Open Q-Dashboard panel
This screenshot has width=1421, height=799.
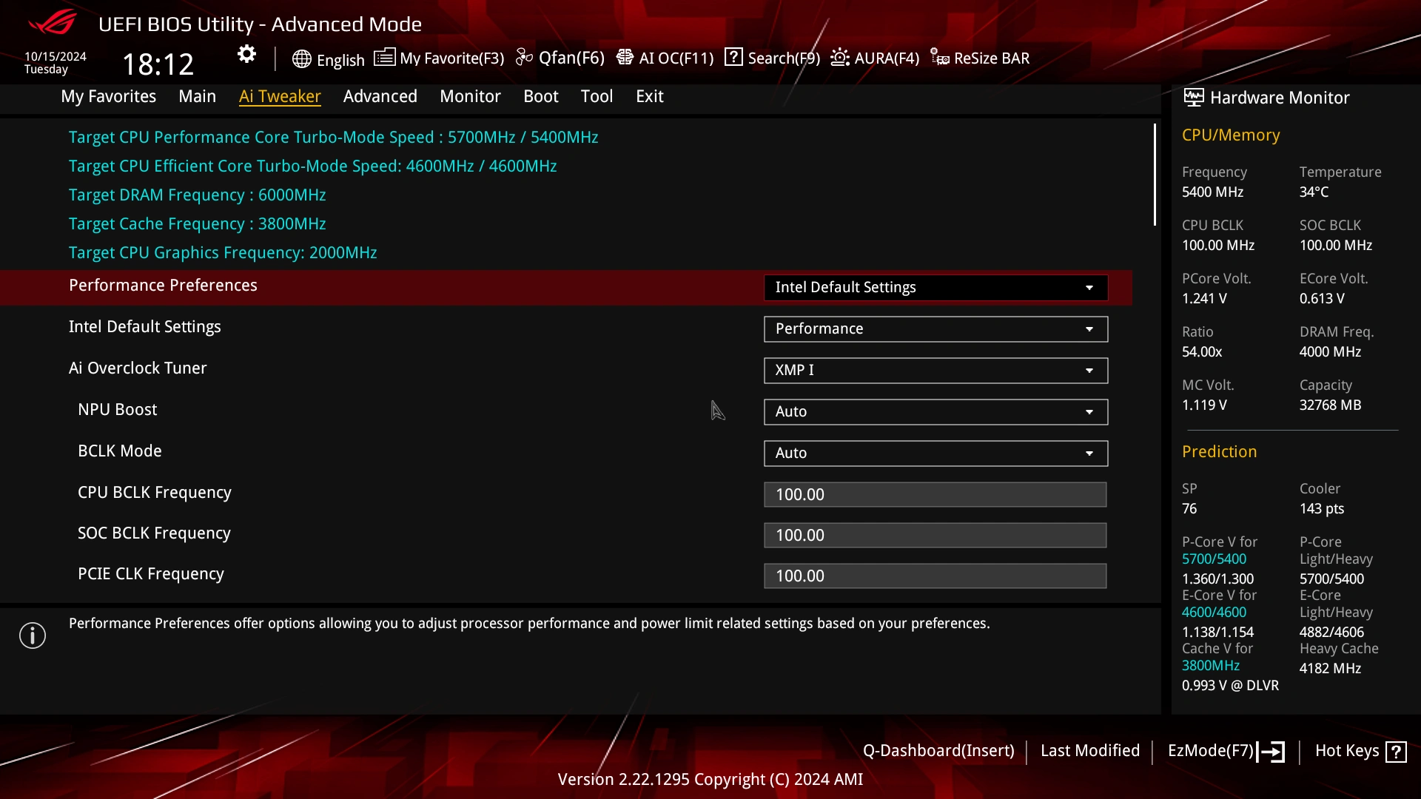click(938, 750)
